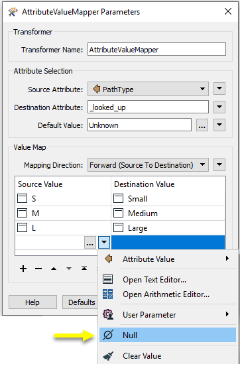
Task: Move selected row up with the up arrow
Action: [54, 269]
